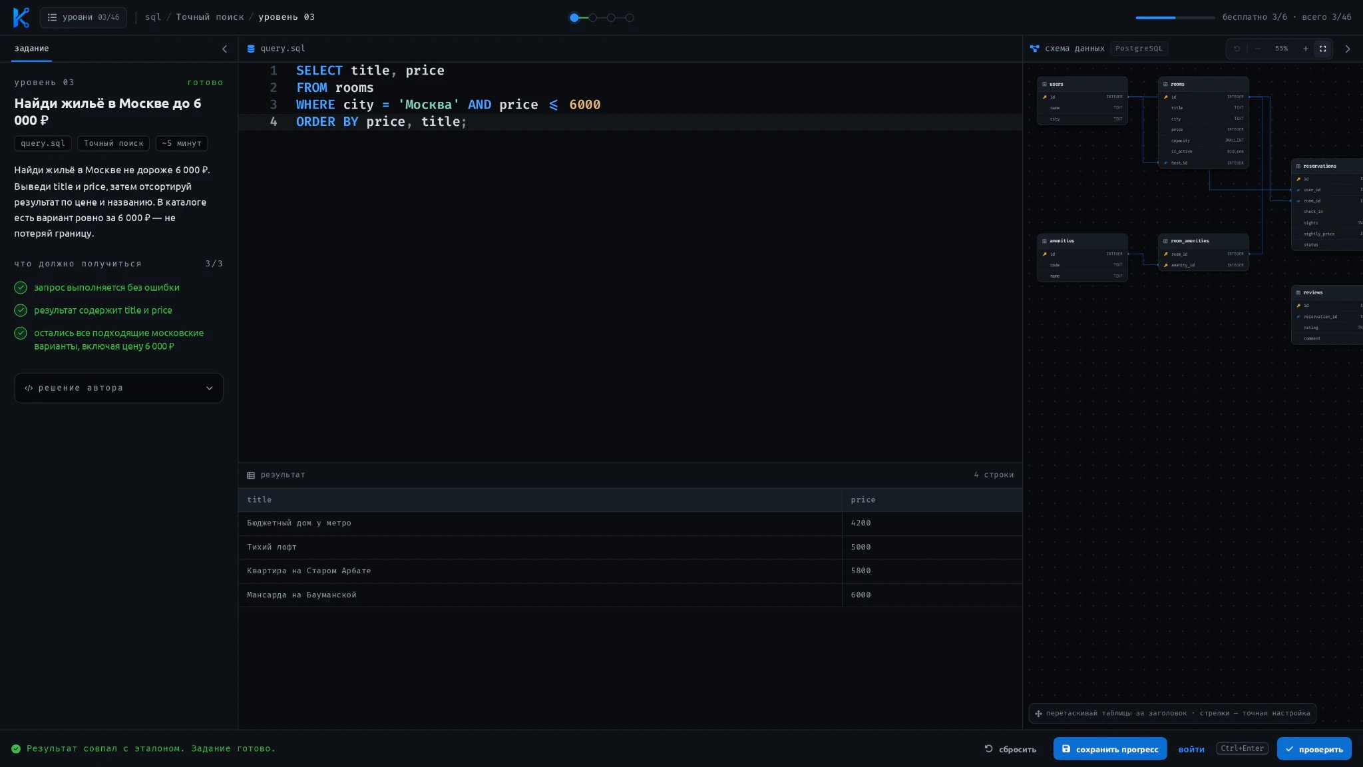This screenshot has height=767, width=1363.
Task: Click the K logo in the top bar
Action: tap(21, 17)
